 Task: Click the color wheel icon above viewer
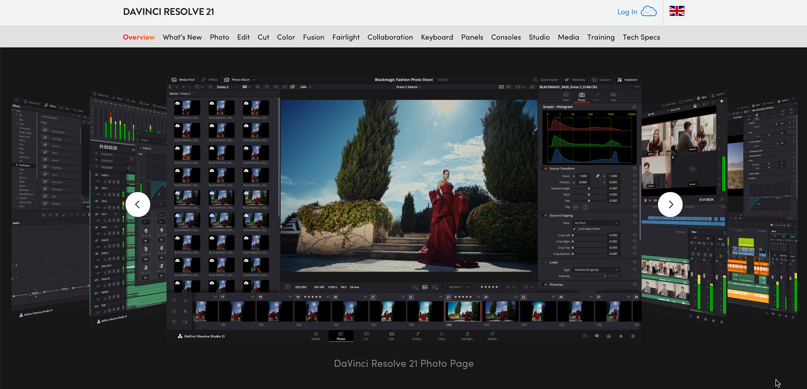pos(532,87)
